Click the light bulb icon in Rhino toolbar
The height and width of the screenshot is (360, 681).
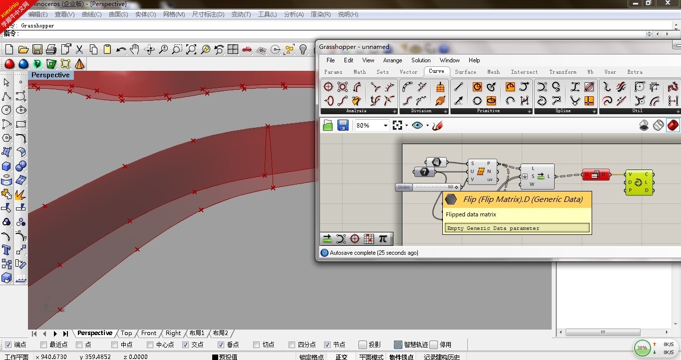(x=303, y=49)
